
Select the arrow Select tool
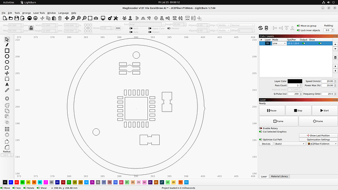(7, 40)
